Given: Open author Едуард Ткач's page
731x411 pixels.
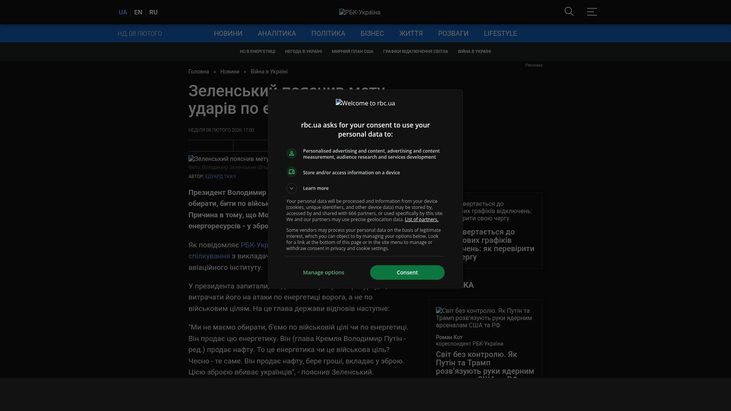Looking at the screenshot, I should pos(220,177).
